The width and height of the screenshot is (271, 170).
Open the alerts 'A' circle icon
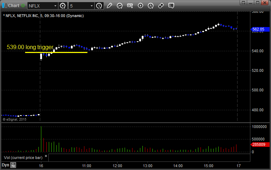(x=151, y=6)
